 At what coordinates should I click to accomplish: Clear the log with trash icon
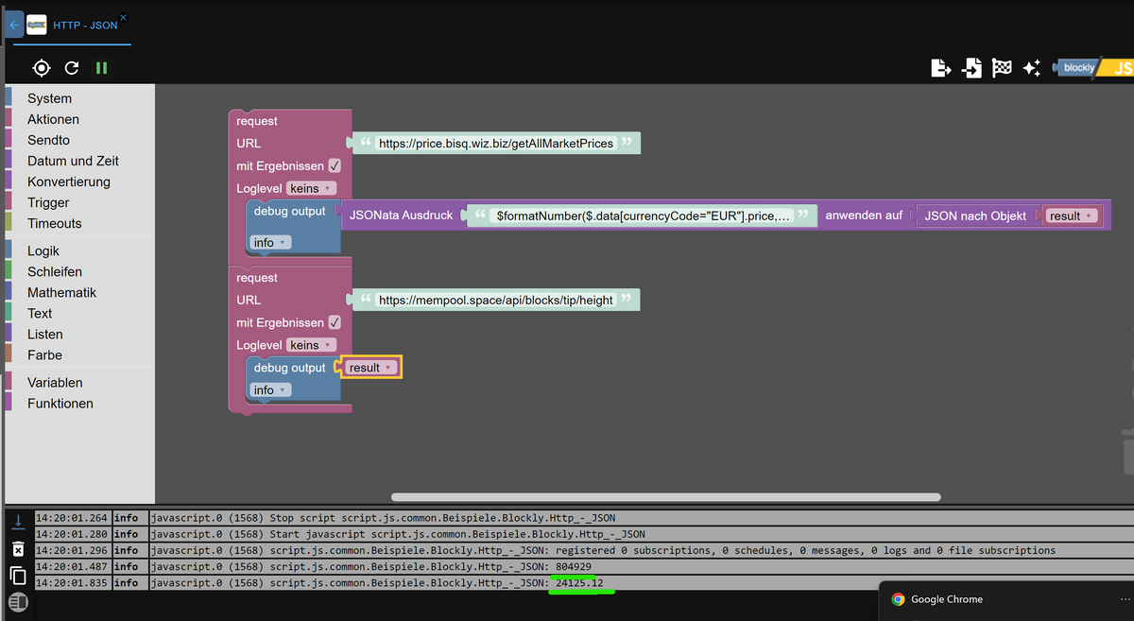click(x=17, y=549)
